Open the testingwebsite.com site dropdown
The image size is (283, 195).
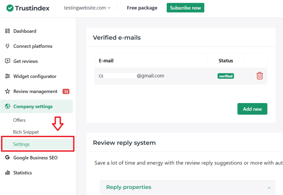coord(87,8)
